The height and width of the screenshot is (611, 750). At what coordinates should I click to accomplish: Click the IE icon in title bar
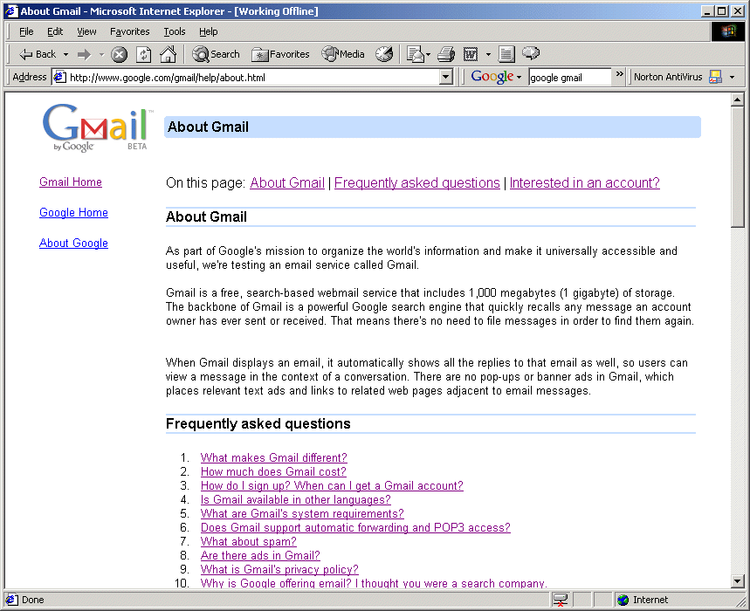click(11, 11)
